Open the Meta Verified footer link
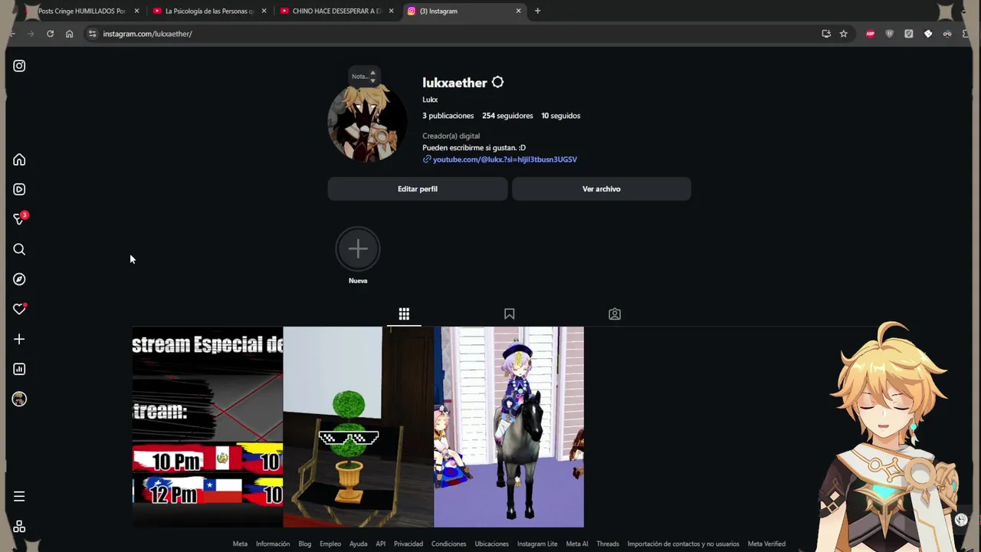 pyautogui.click(x=766, y=544)
